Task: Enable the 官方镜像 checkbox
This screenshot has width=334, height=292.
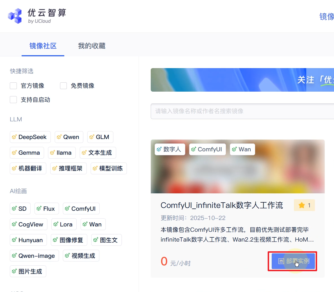Action: pos(13,86)
